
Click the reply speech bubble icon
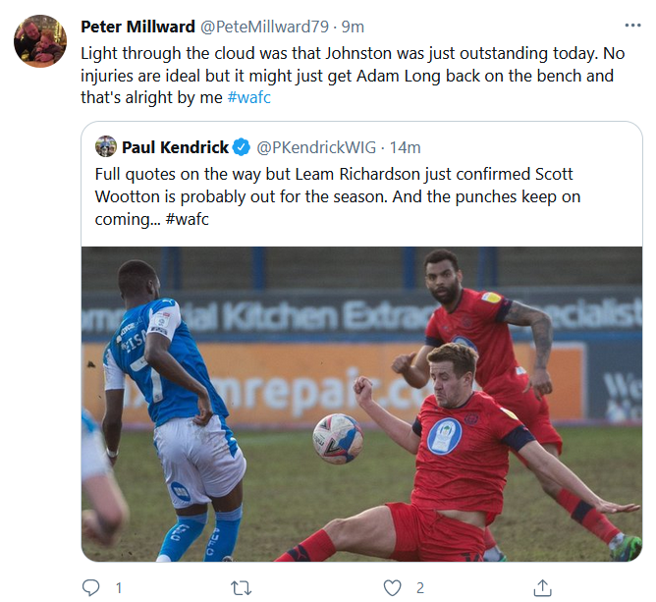tap(91, 587)
